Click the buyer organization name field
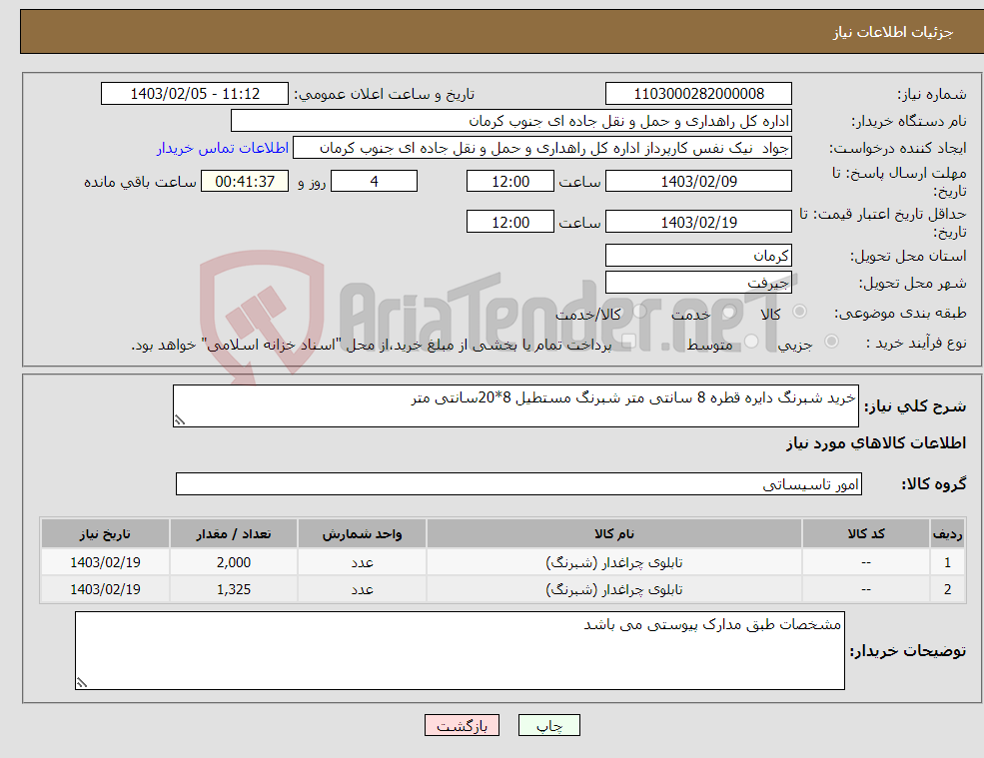The width and height of the screenshot is (984, 758). click(511, 121)
